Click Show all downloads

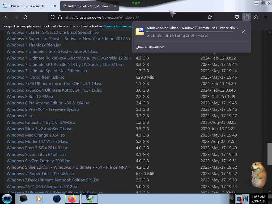(150, 47)
